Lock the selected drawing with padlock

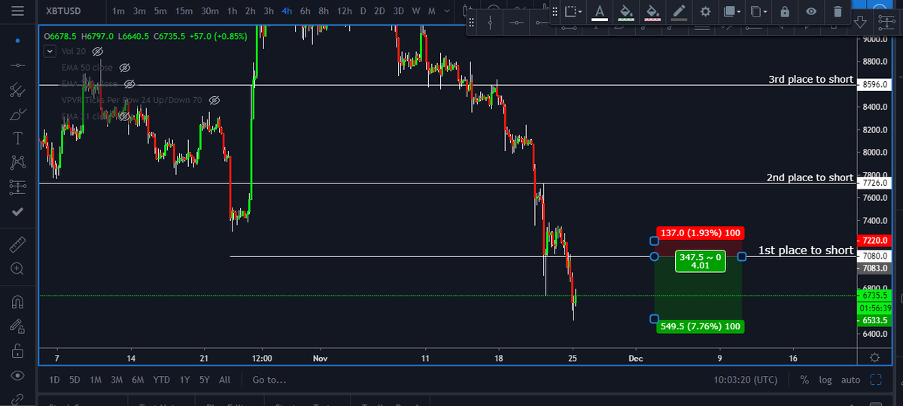pyautogui.click(x=785, y=11)
